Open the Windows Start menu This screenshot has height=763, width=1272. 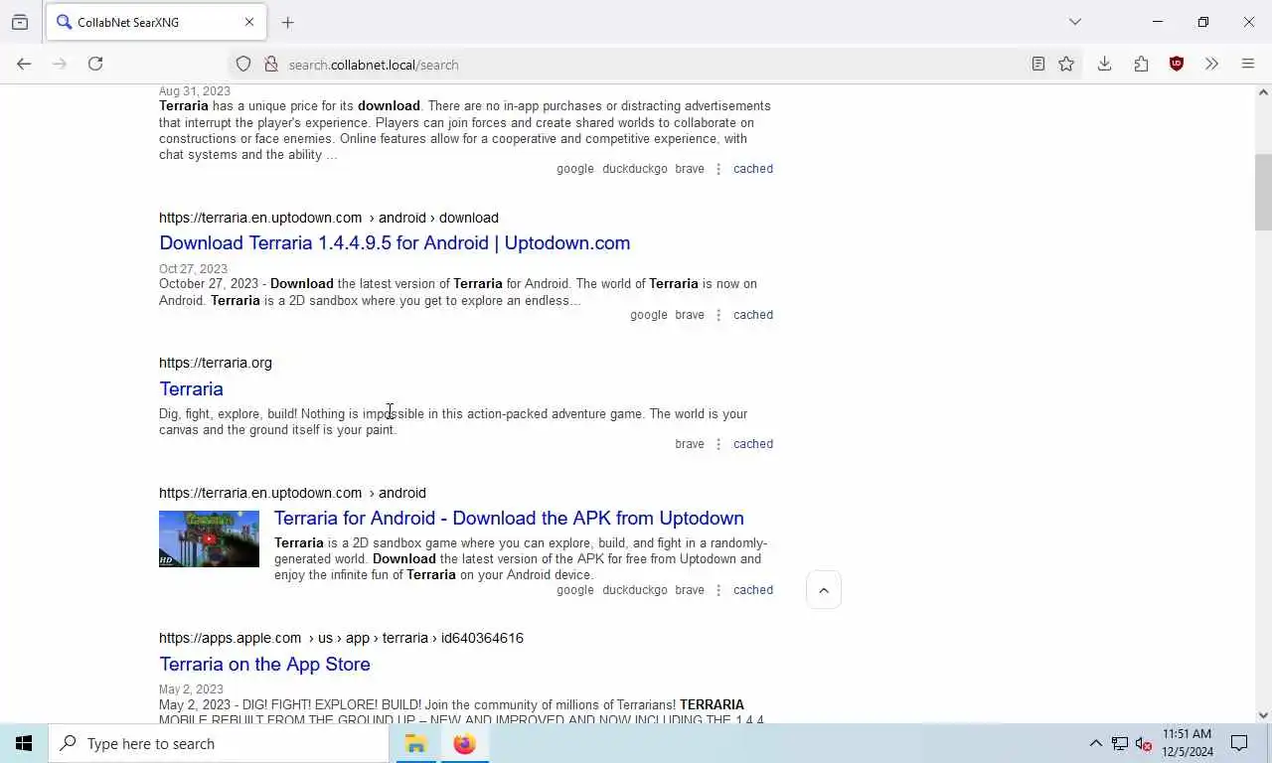[x=24, y=743]
